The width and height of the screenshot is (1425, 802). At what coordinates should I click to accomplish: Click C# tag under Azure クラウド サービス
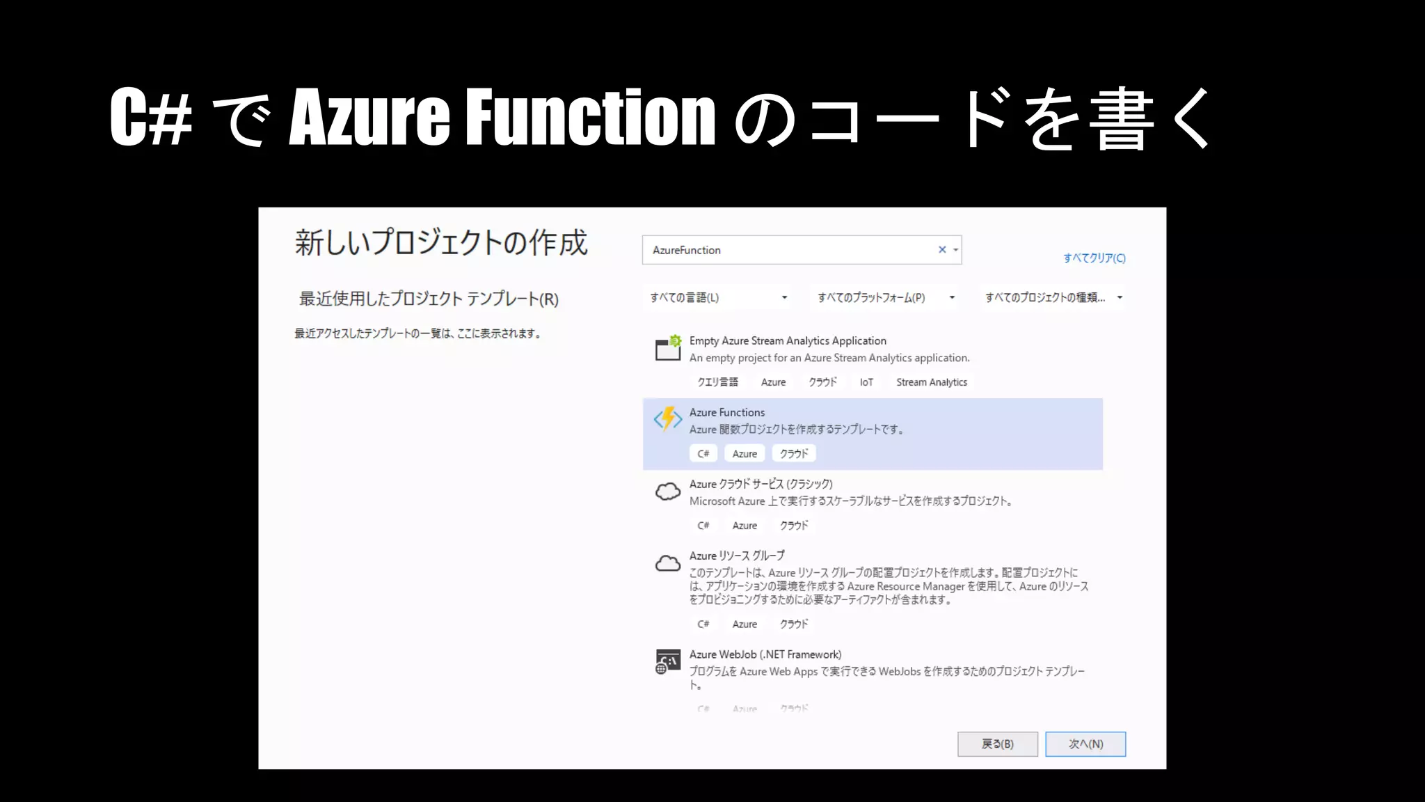703,526
